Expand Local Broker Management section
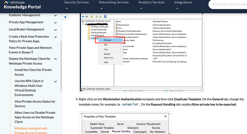Image resolution: width=247 pixels, height=134 pixels. 56,30
